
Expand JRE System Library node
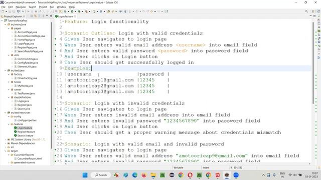coord(6,139)
